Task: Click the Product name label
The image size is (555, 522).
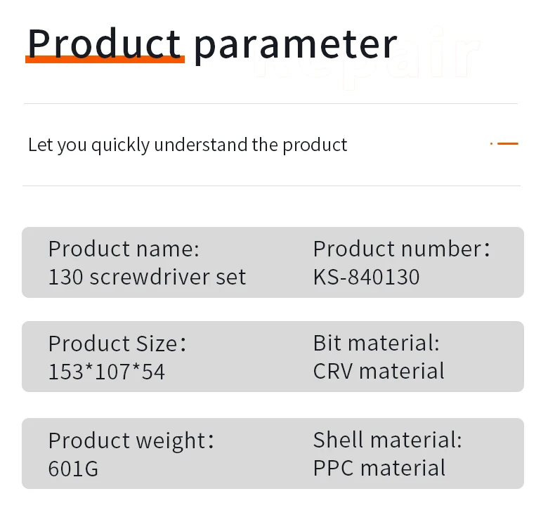Action: click(x=124, y=249)
